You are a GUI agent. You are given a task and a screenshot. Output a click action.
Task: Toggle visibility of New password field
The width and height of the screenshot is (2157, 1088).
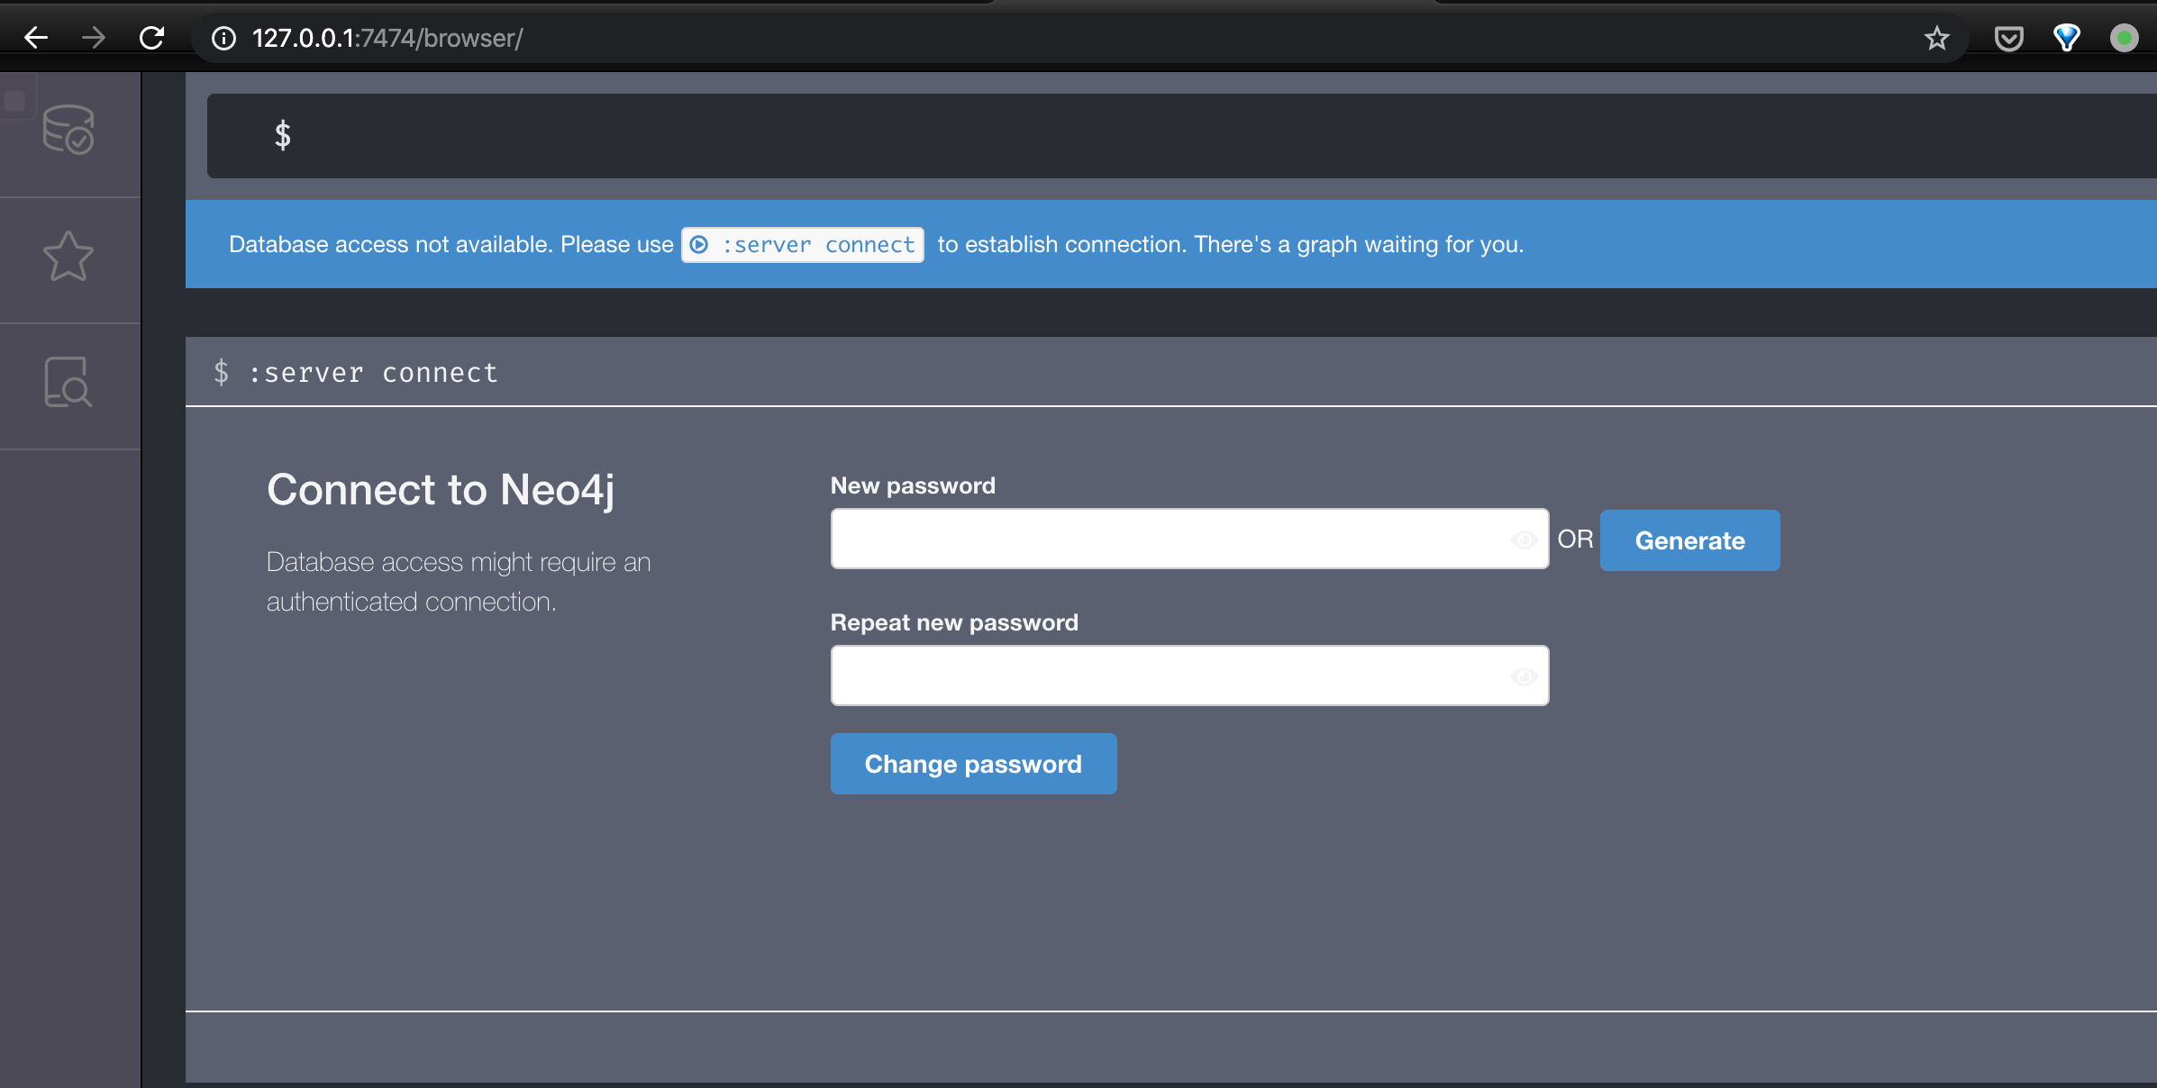(1524, 539)
